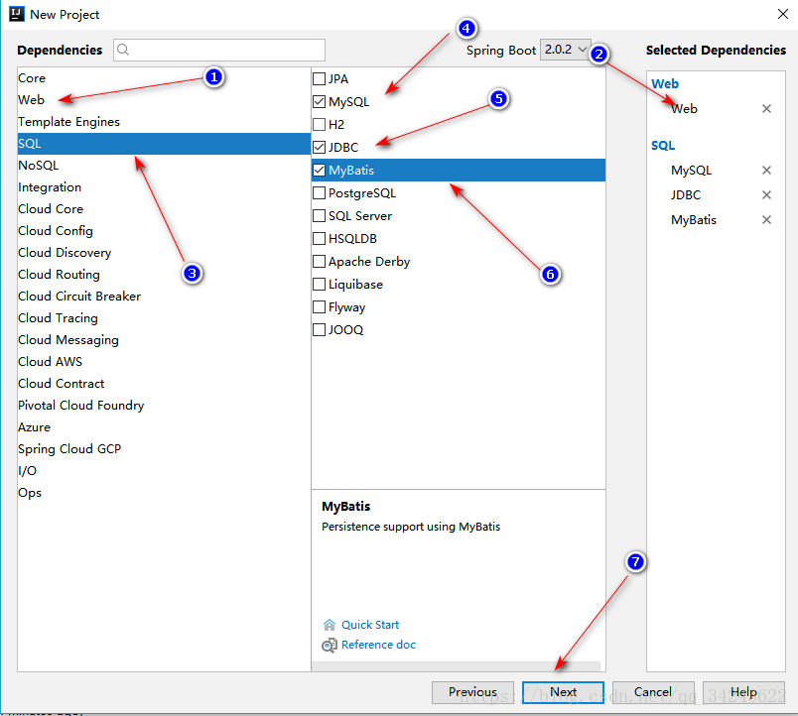798x716 pixels.
Task: Uncheck the MyBatis dependency checkbox
Action: click(x=319, y=170)
